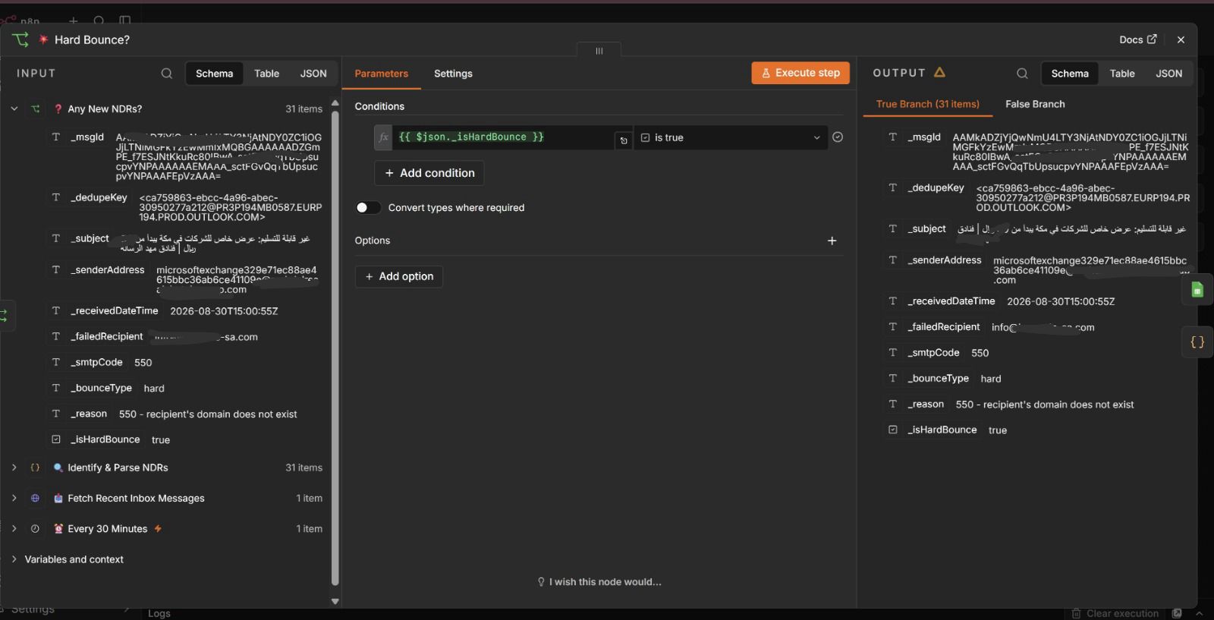Screen dimensions: 1214x620
Task: Expand Every 30 Minutes section
Action: click(14, 529)
